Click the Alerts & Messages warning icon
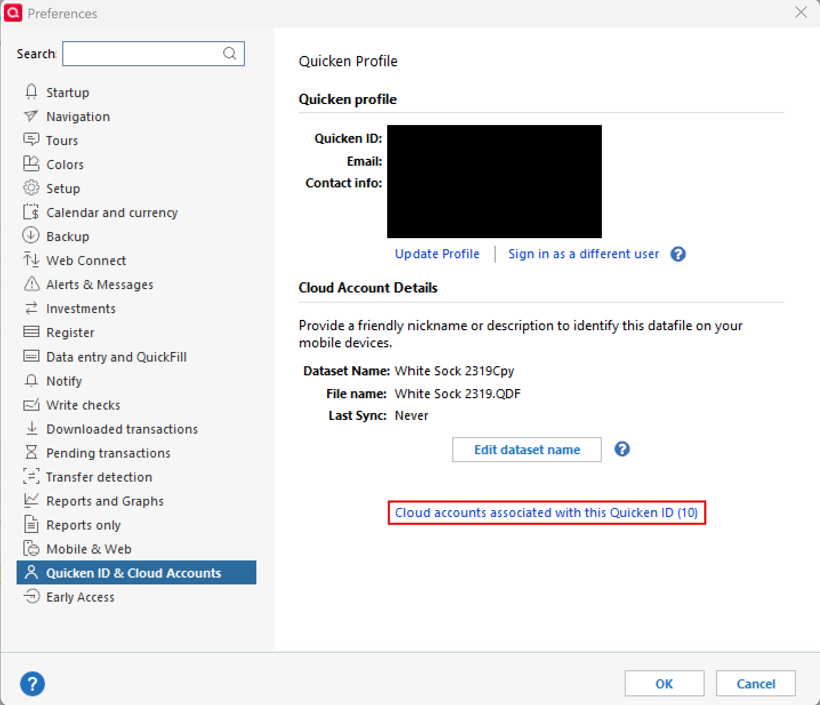Screen dimensions: 820x705 click(x=31, y=284)
